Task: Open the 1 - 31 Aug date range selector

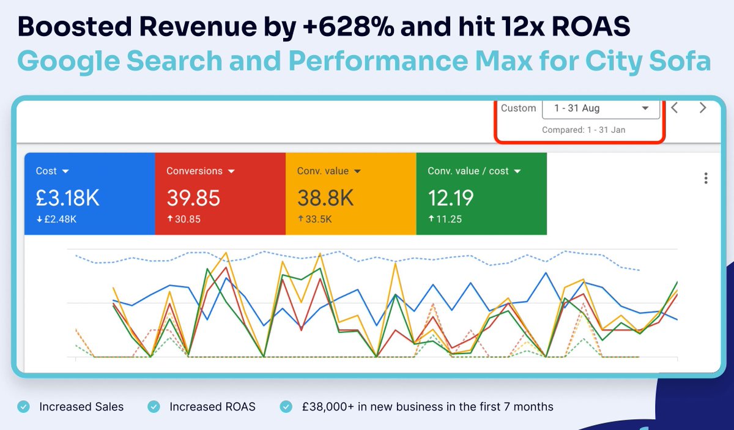Action: coord(601,108)
